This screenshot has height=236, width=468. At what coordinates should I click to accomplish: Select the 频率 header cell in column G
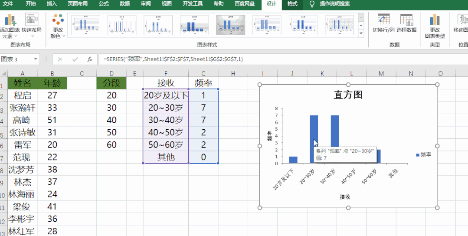point(203,83)
